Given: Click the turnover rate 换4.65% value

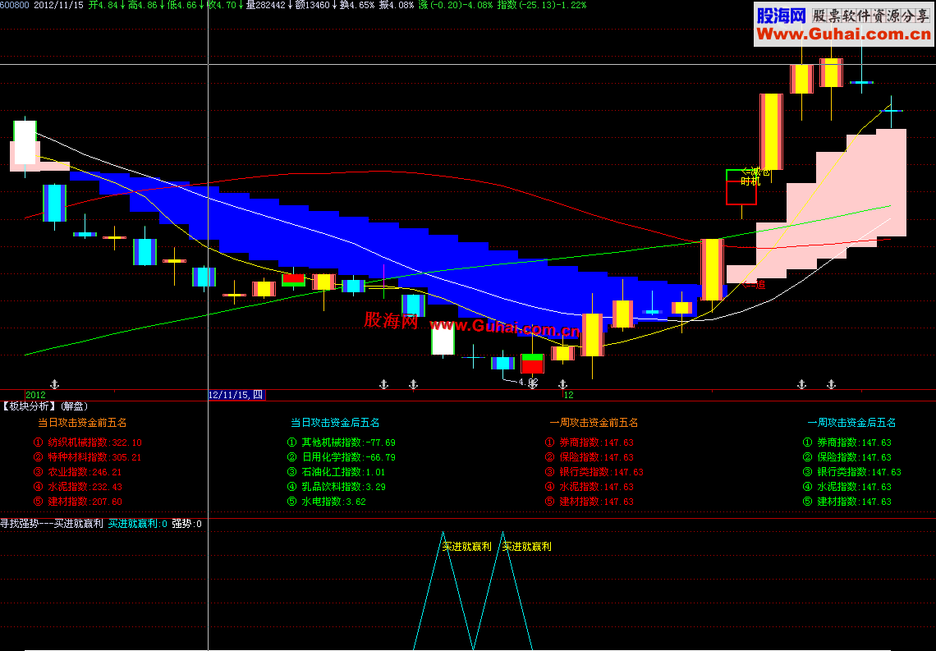Looking at the screenshot, I should click(357, 5).
